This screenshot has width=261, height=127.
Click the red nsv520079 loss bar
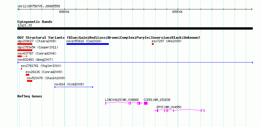pyautogui.click(x=30, y=81)
